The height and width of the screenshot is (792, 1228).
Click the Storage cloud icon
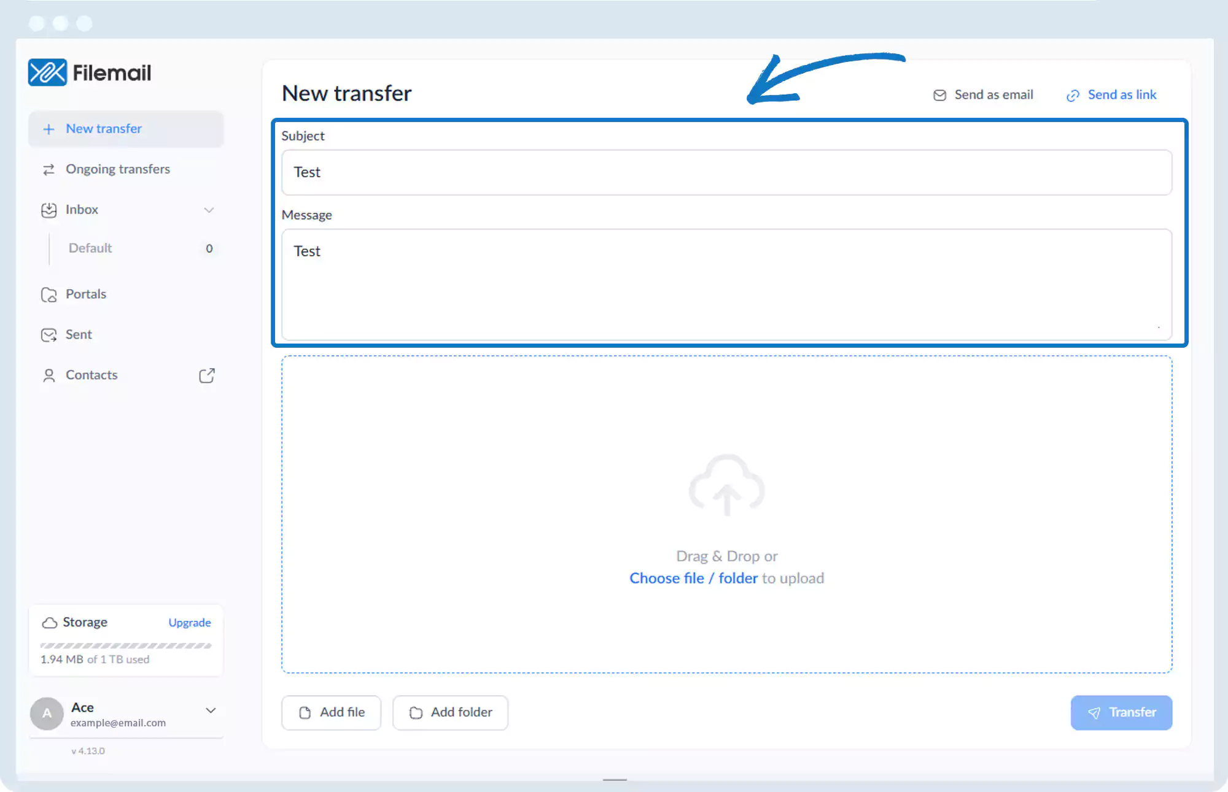[x=49, y=623]
